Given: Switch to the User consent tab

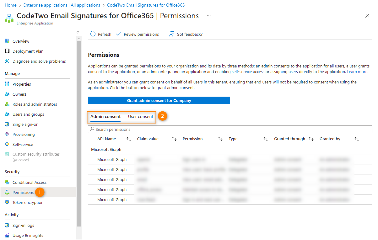Looking at the screenshot, I should (140, 116).
